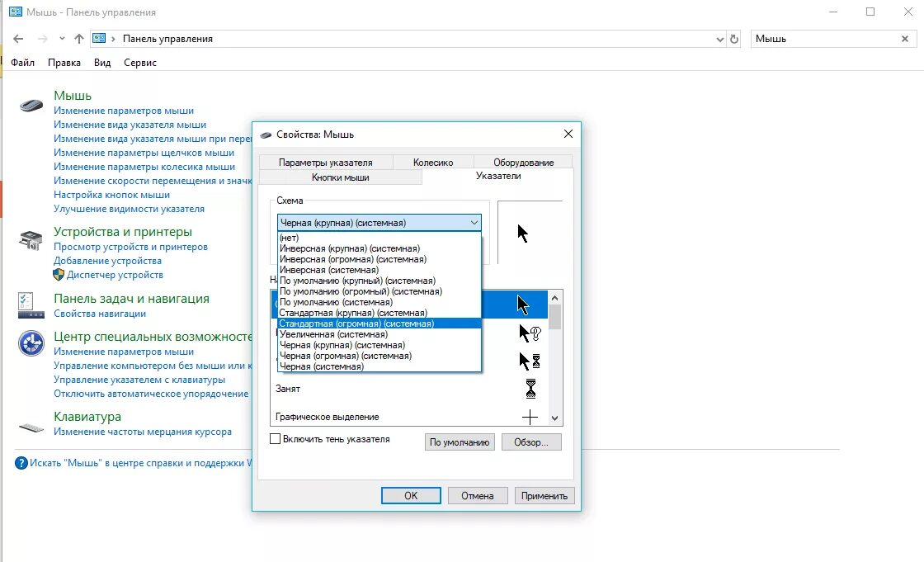Choose Инверсная (огромная) (системная) scheme
The image size is (924, 562).
point(379,259)
